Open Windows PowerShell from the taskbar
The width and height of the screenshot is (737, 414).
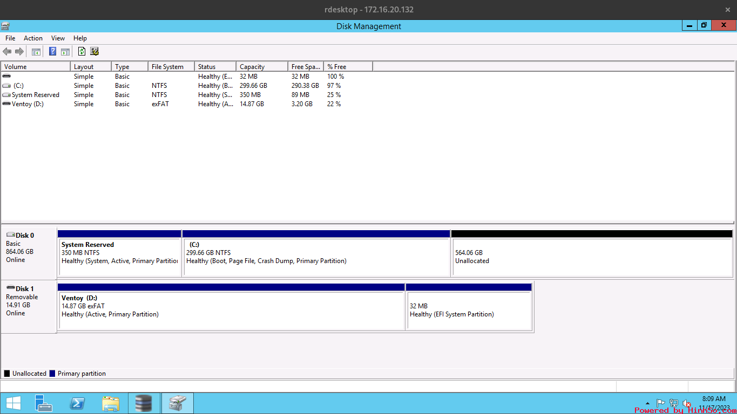77,403
